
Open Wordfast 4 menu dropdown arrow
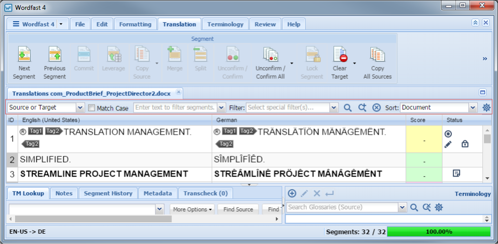62,24
